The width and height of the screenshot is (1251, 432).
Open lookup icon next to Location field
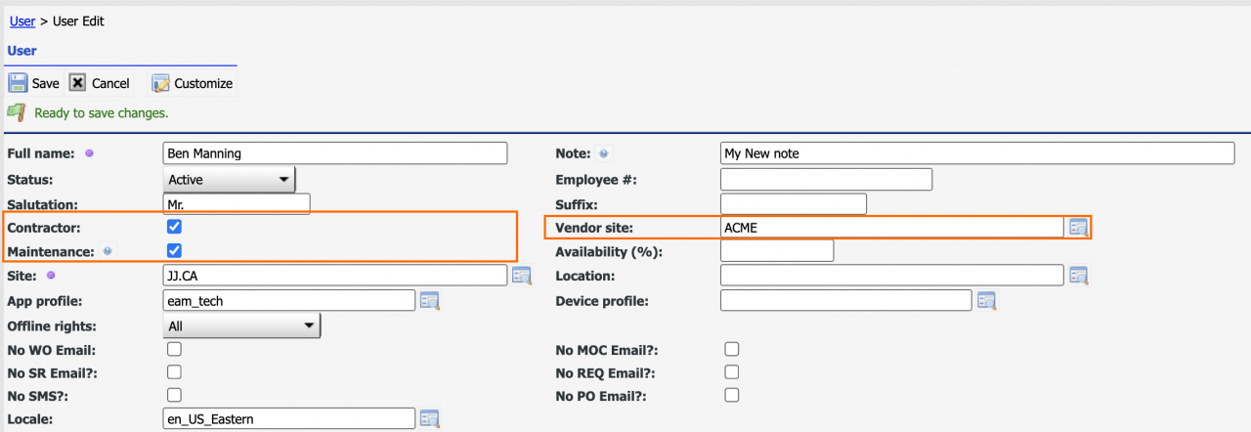[1078, 276]
